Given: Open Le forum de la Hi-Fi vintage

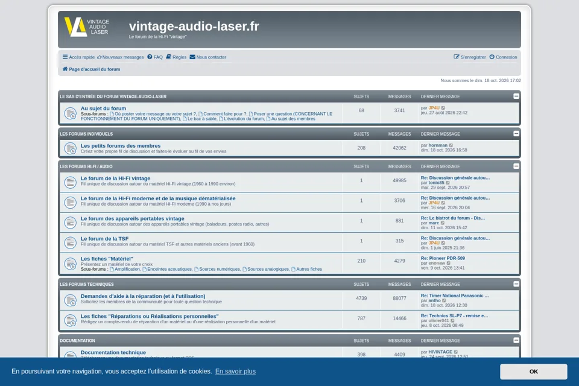Looking at the screenshot, I should pyautogui.click(x=116, y=179).
